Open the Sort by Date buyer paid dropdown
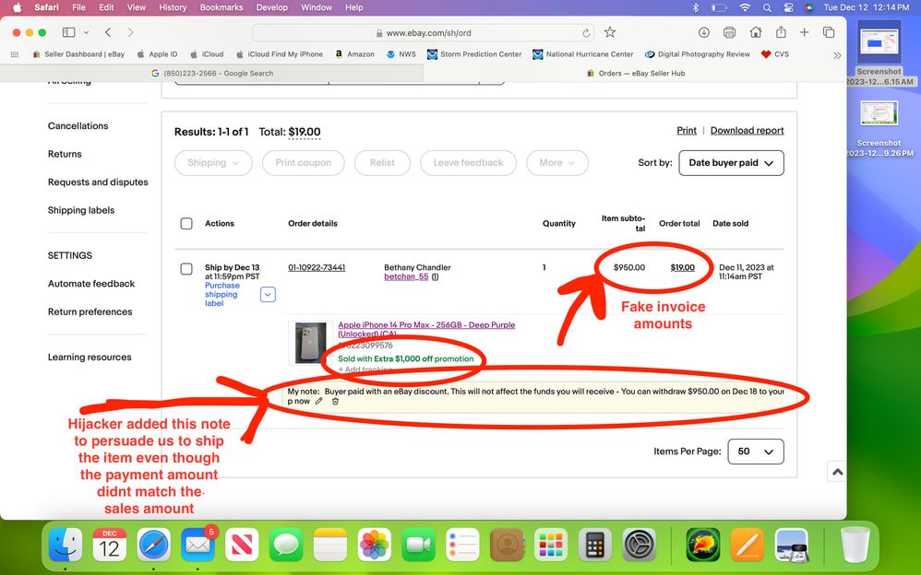 (731, 163)
